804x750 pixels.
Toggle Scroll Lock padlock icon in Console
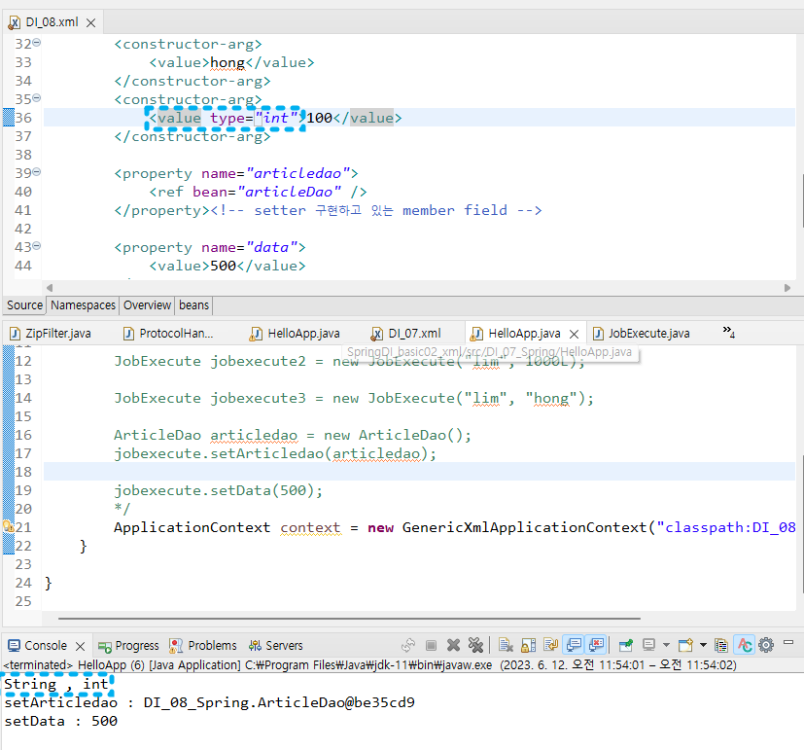tap(528, 645)
